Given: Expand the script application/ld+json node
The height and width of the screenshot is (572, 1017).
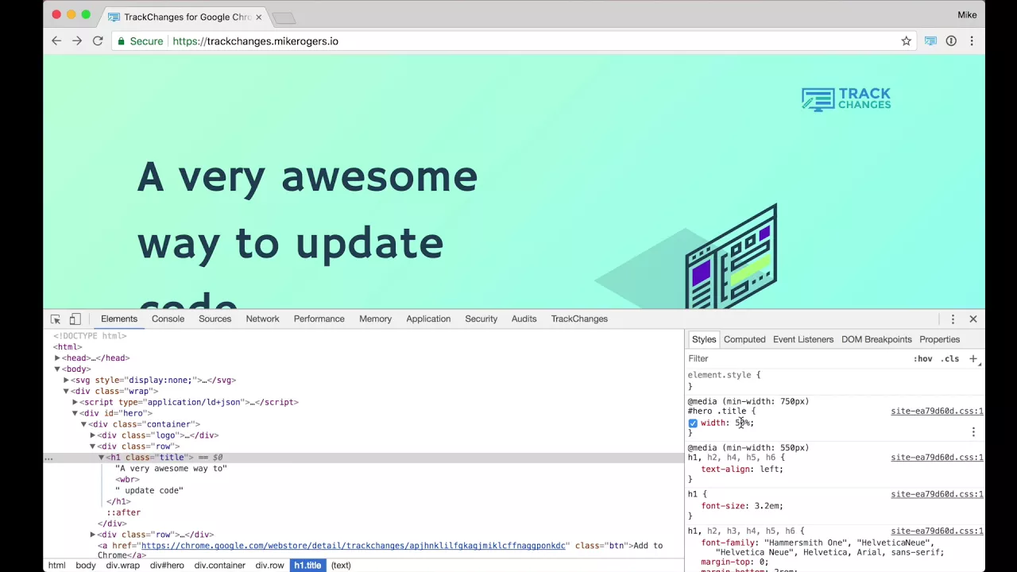Looking at the screenshot, I should coord(75,403).
